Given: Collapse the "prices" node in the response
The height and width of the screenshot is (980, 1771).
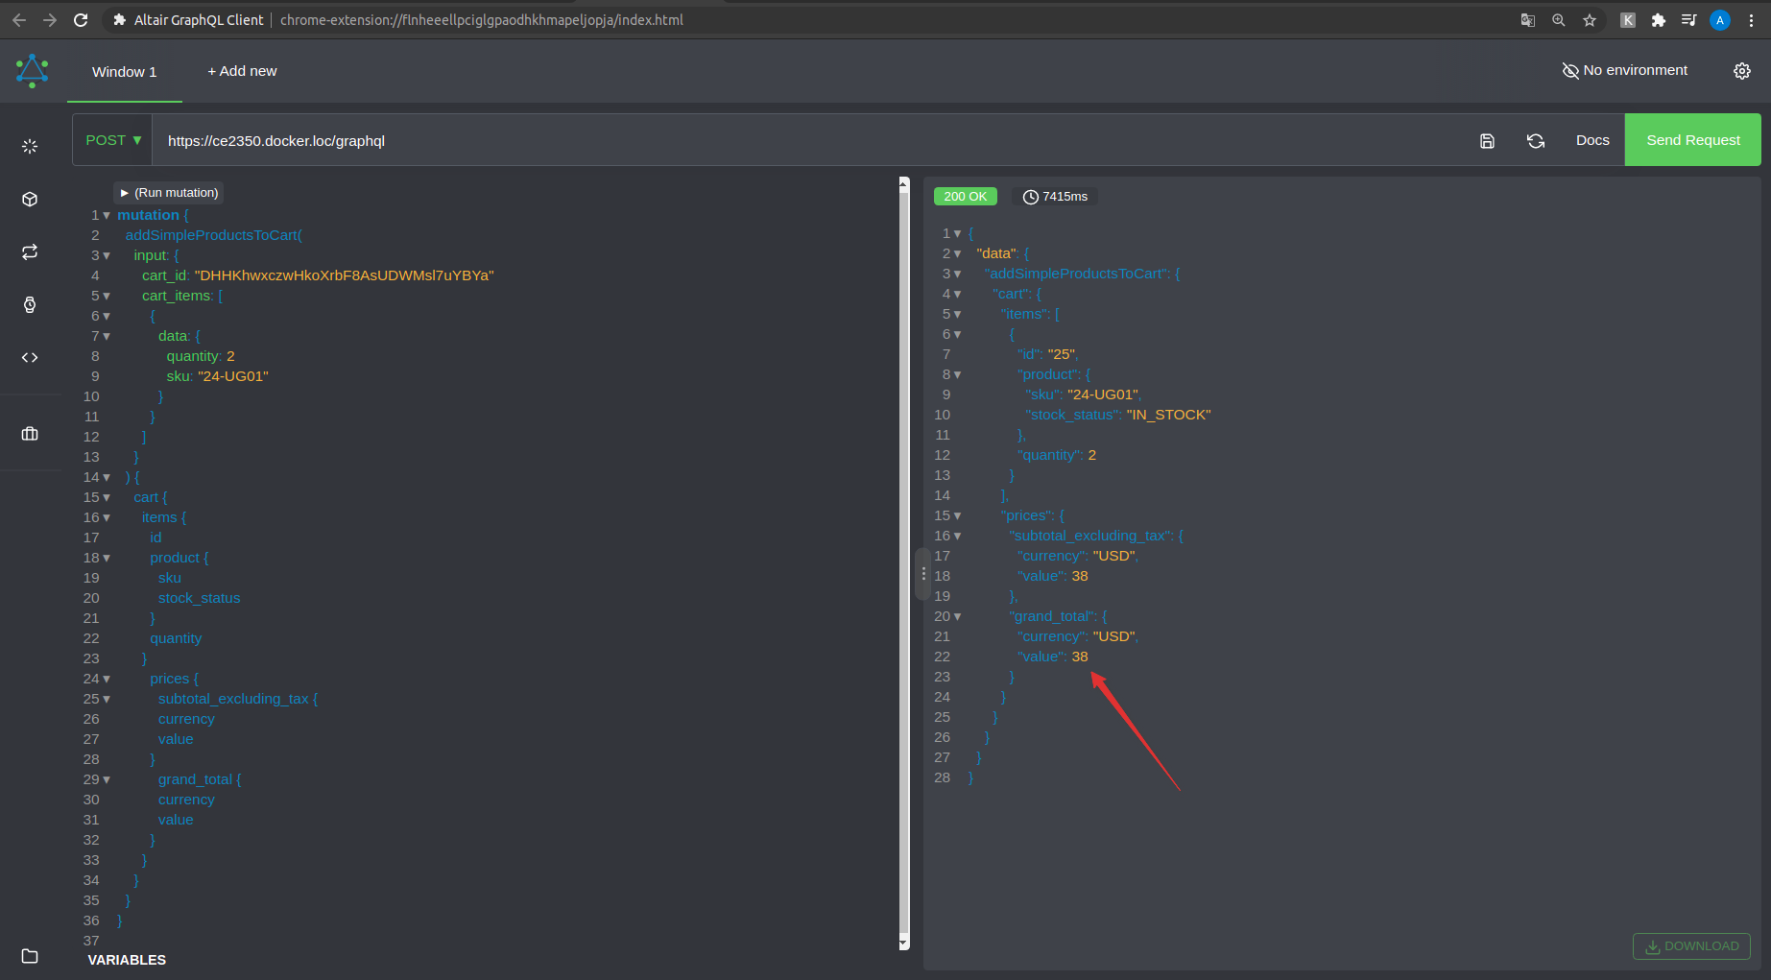Looking at the screenshot, I should click(957, 516).
